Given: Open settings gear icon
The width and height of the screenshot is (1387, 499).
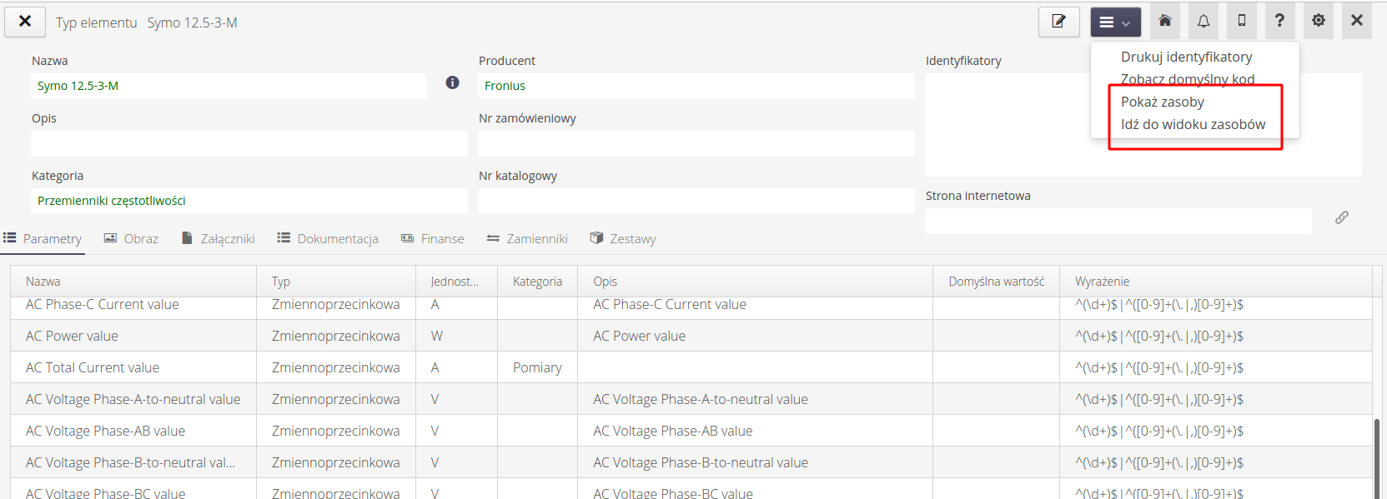Looking at the screenshot, I should [1319, 21].
